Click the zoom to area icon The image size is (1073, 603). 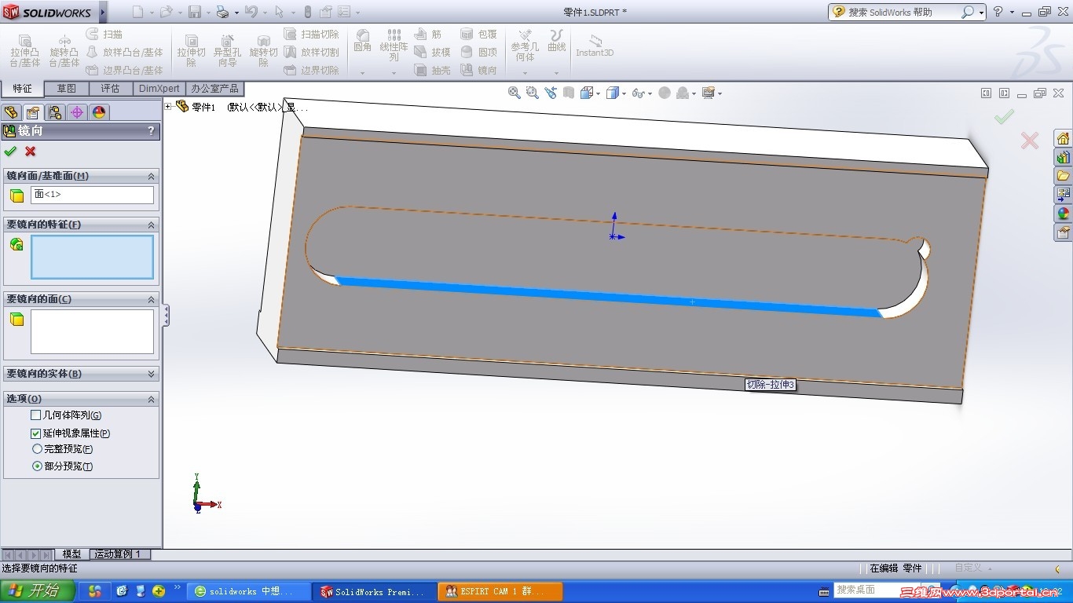pos(532,93)
